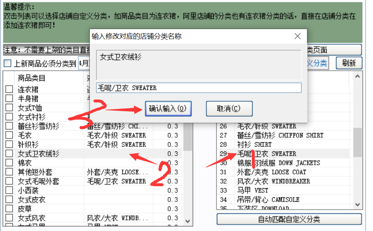This screenshot has width=373, height=231.
Task: Click the 取消(C) button in dialog
Action: click(229, 109)
